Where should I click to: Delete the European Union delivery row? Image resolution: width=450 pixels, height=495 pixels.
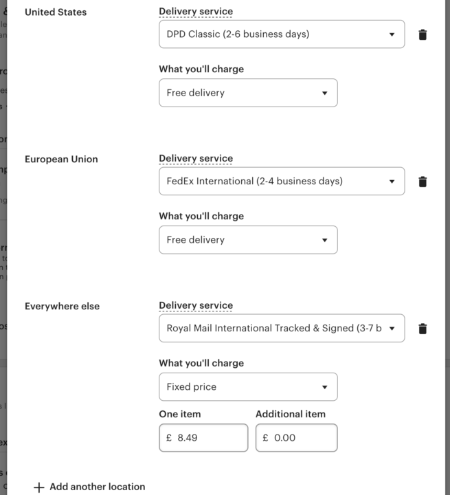point(423,181)
